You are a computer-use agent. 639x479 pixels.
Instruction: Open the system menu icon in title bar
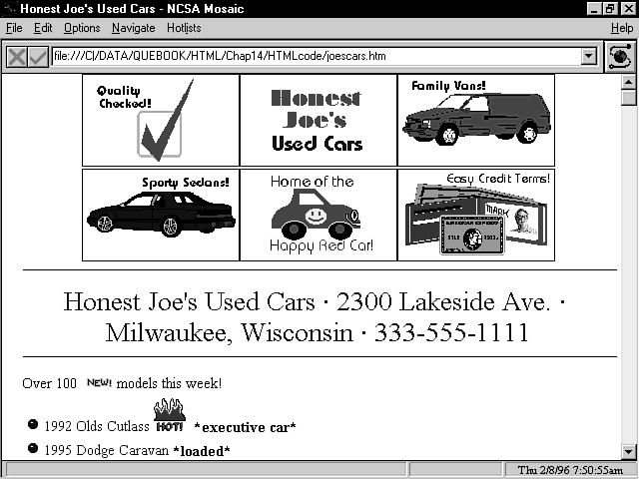[x=9, y=9]
